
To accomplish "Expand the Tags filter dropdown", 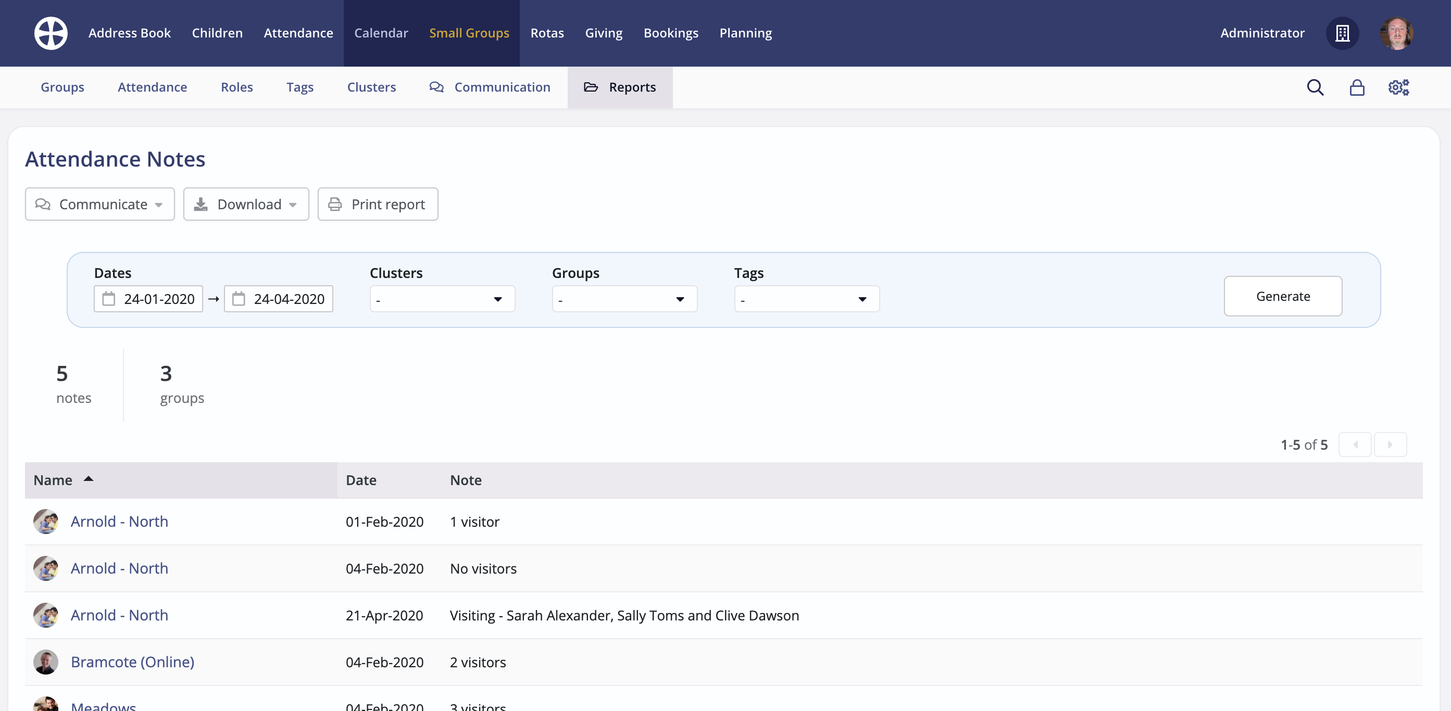I will tap(807, 299).
